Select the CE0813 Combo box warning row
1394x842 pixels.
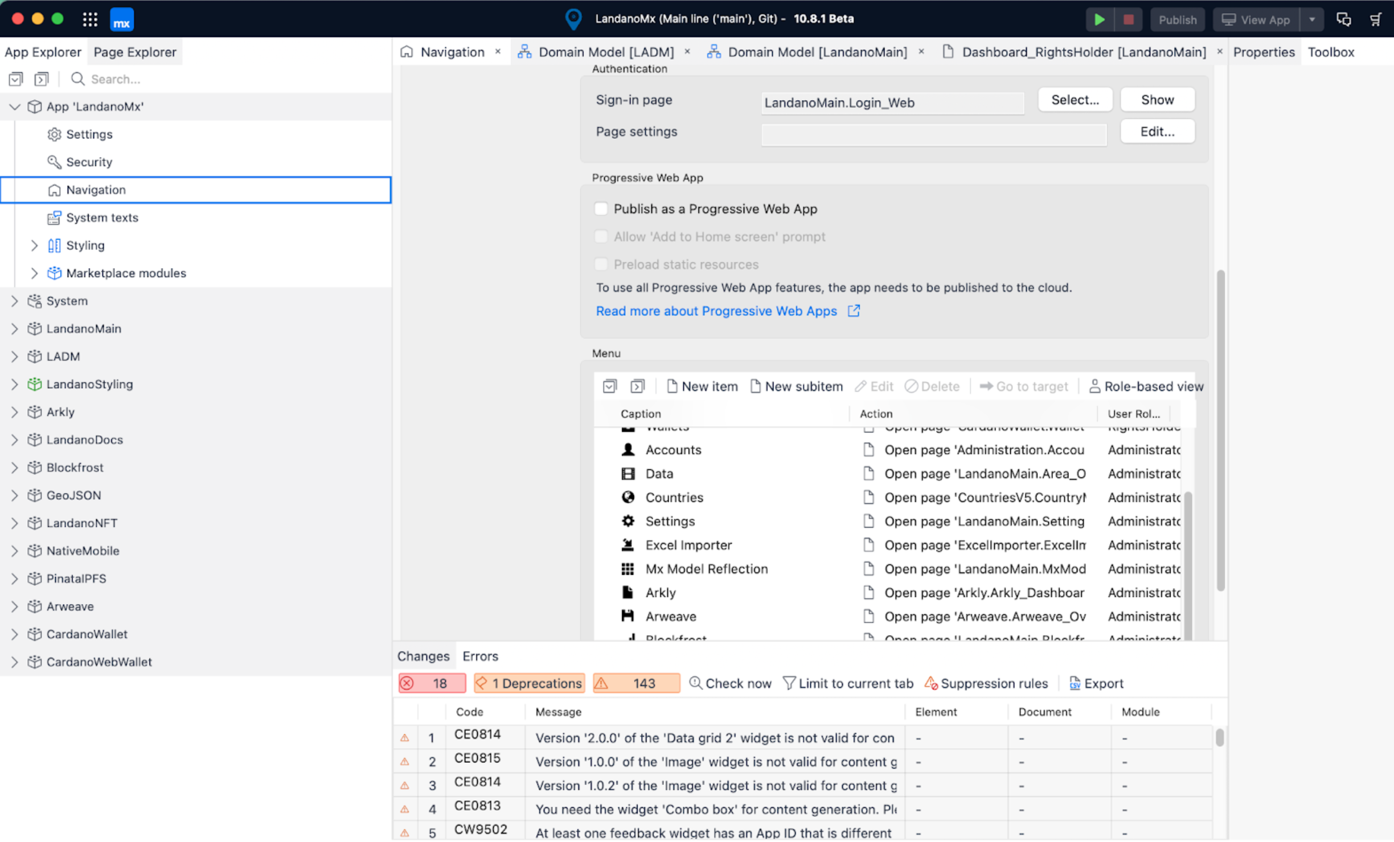(803, 809)
